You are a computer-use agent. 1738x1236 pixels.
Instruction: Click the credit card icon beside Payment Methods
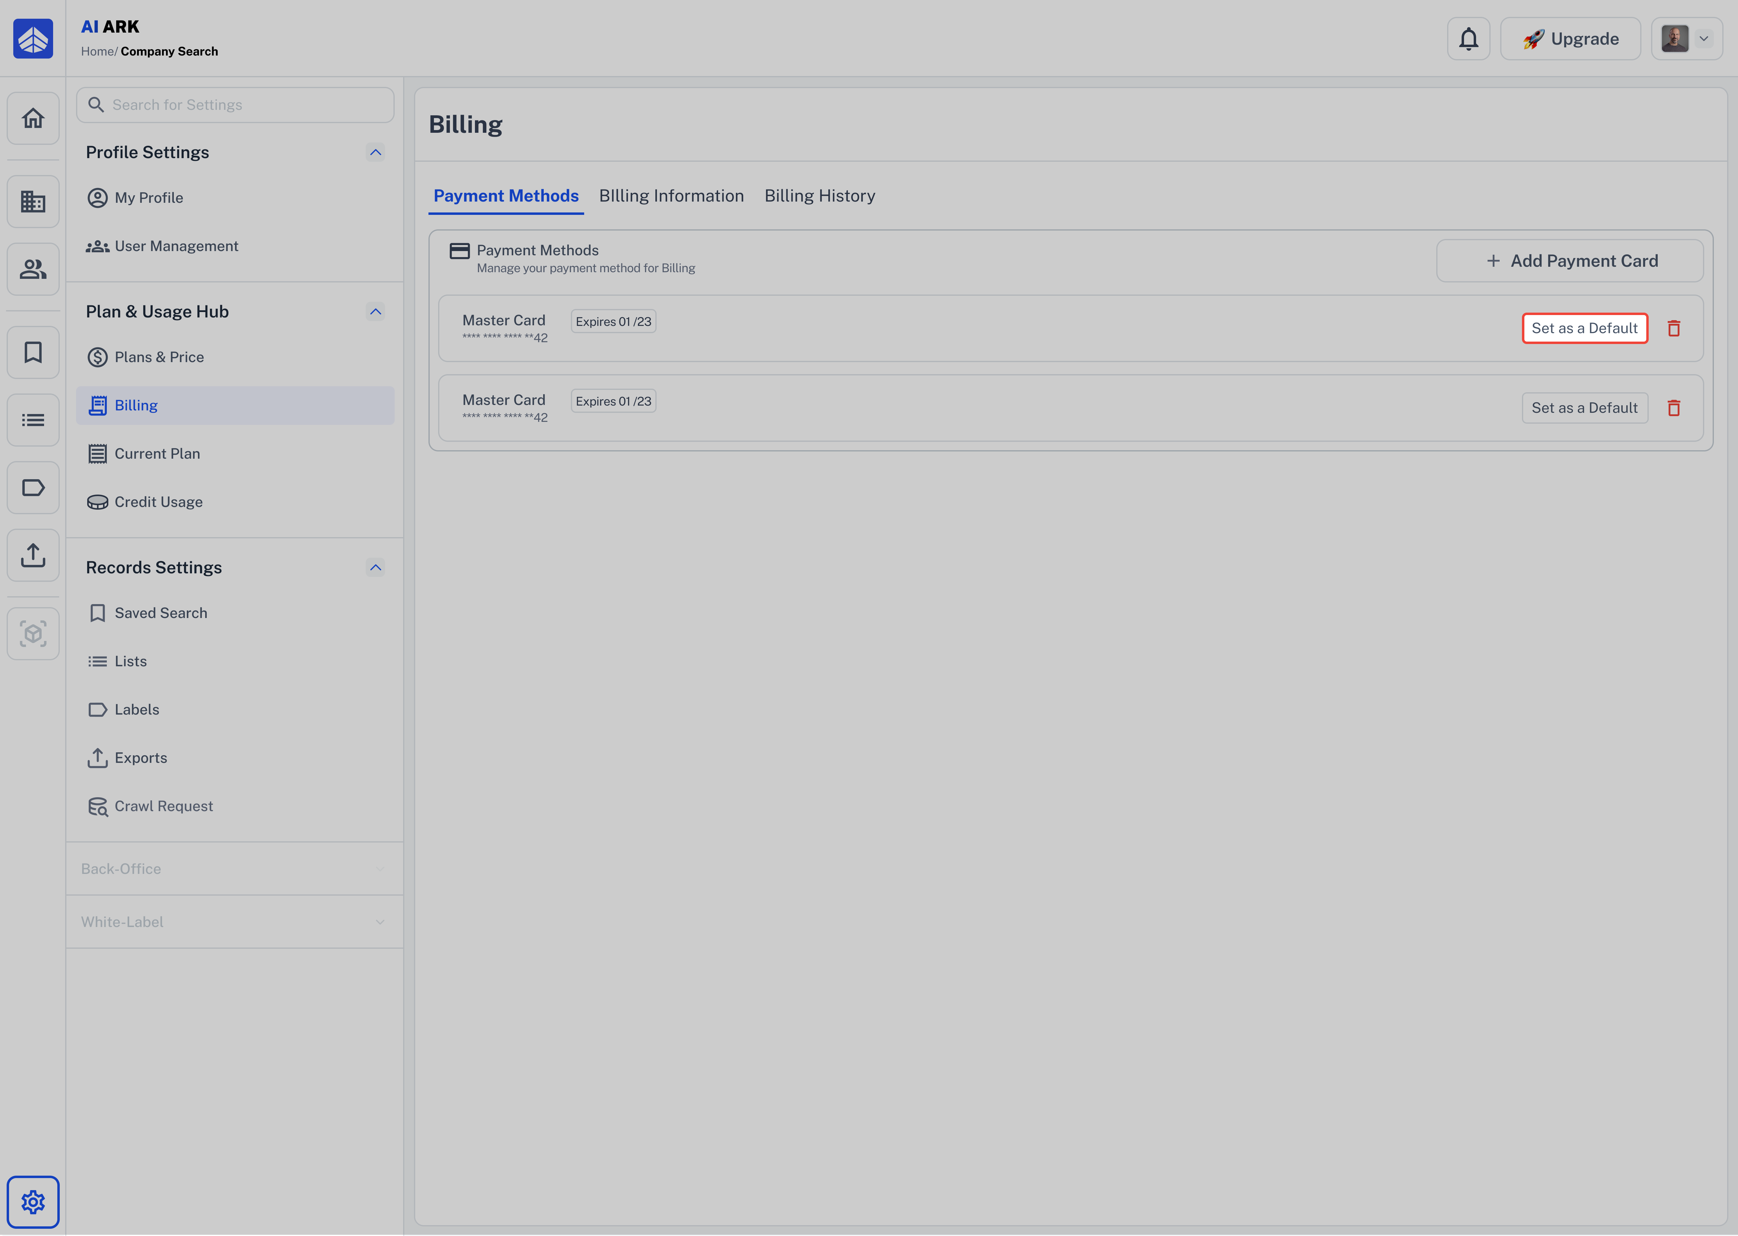(460, 251)
